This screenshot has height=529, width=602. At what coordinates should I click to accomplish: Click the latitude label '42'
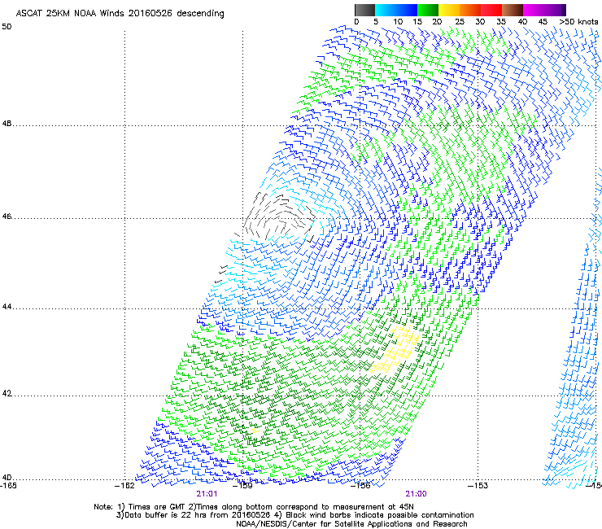pos(7,394)
